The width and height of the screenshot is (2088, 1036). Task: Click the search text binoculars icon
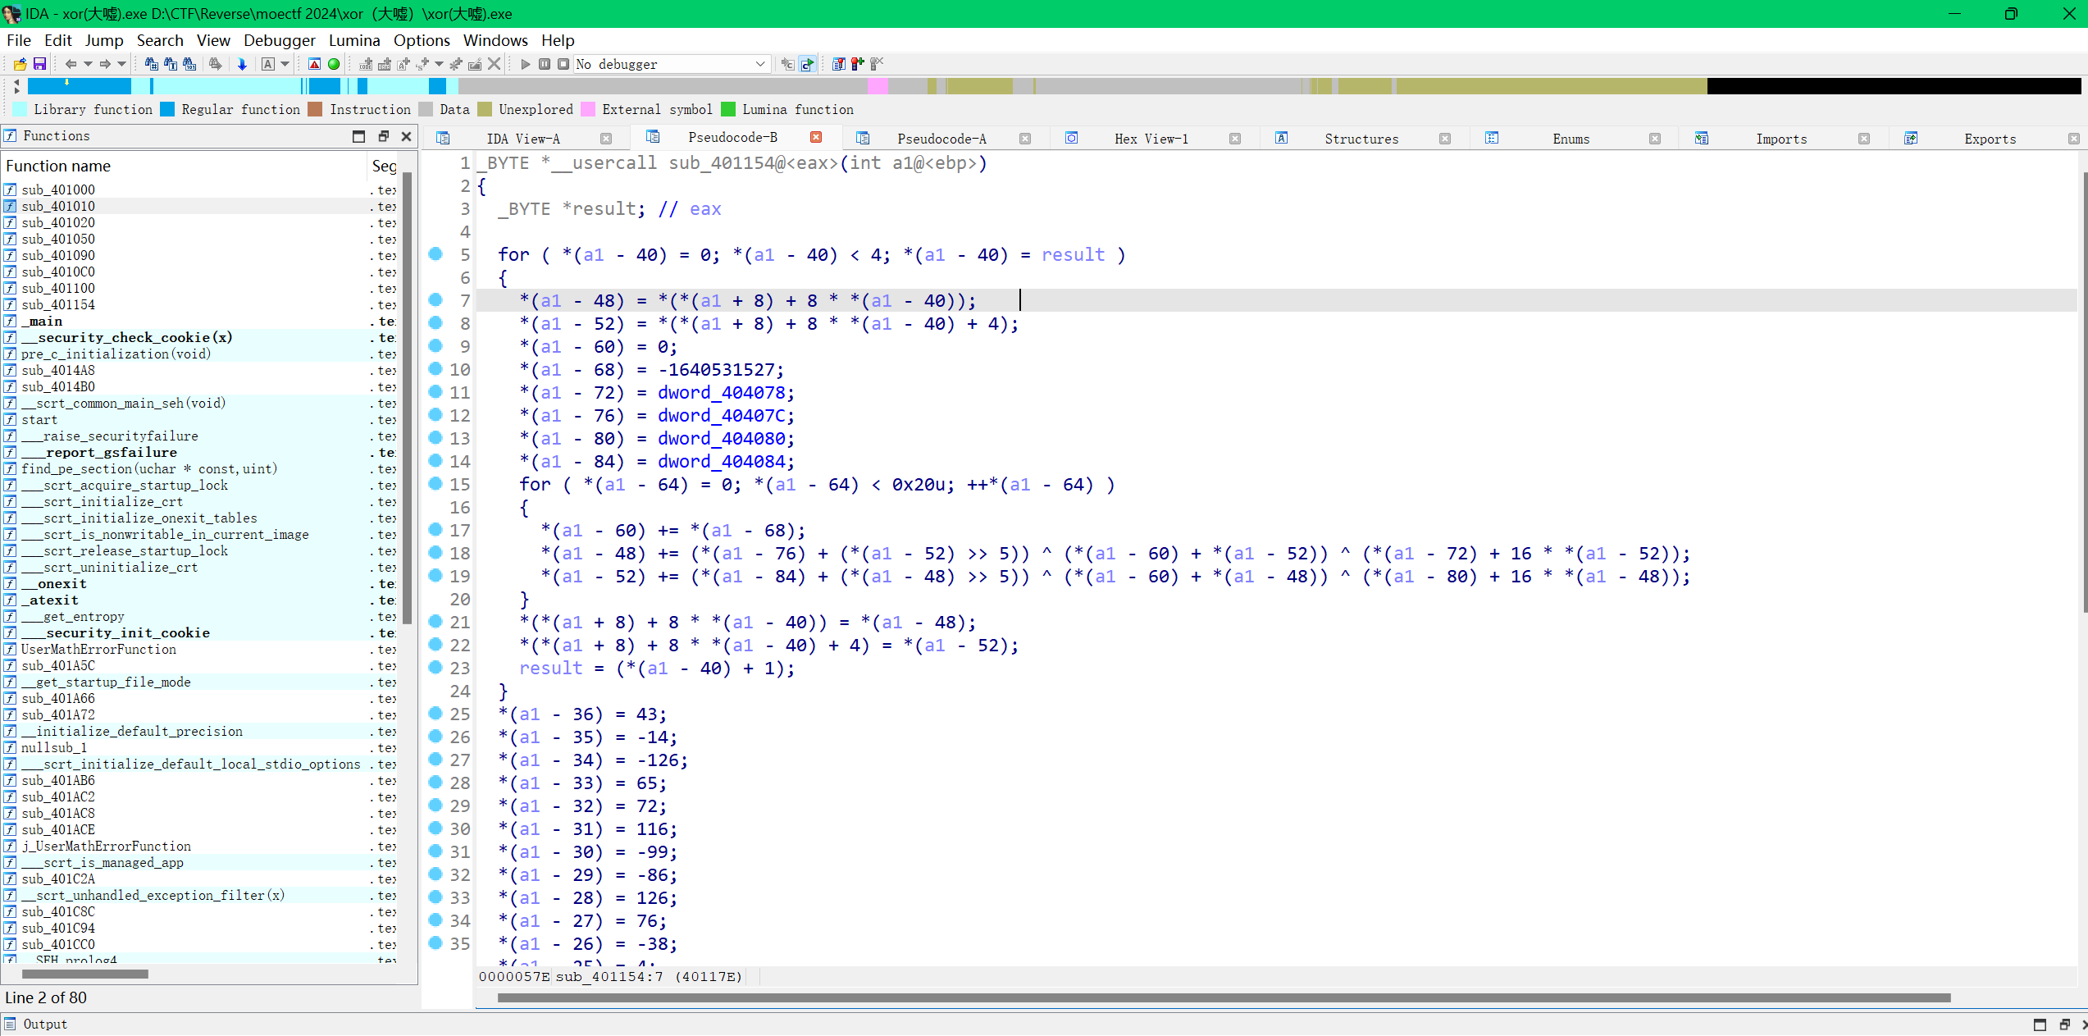tap(170, 64)
